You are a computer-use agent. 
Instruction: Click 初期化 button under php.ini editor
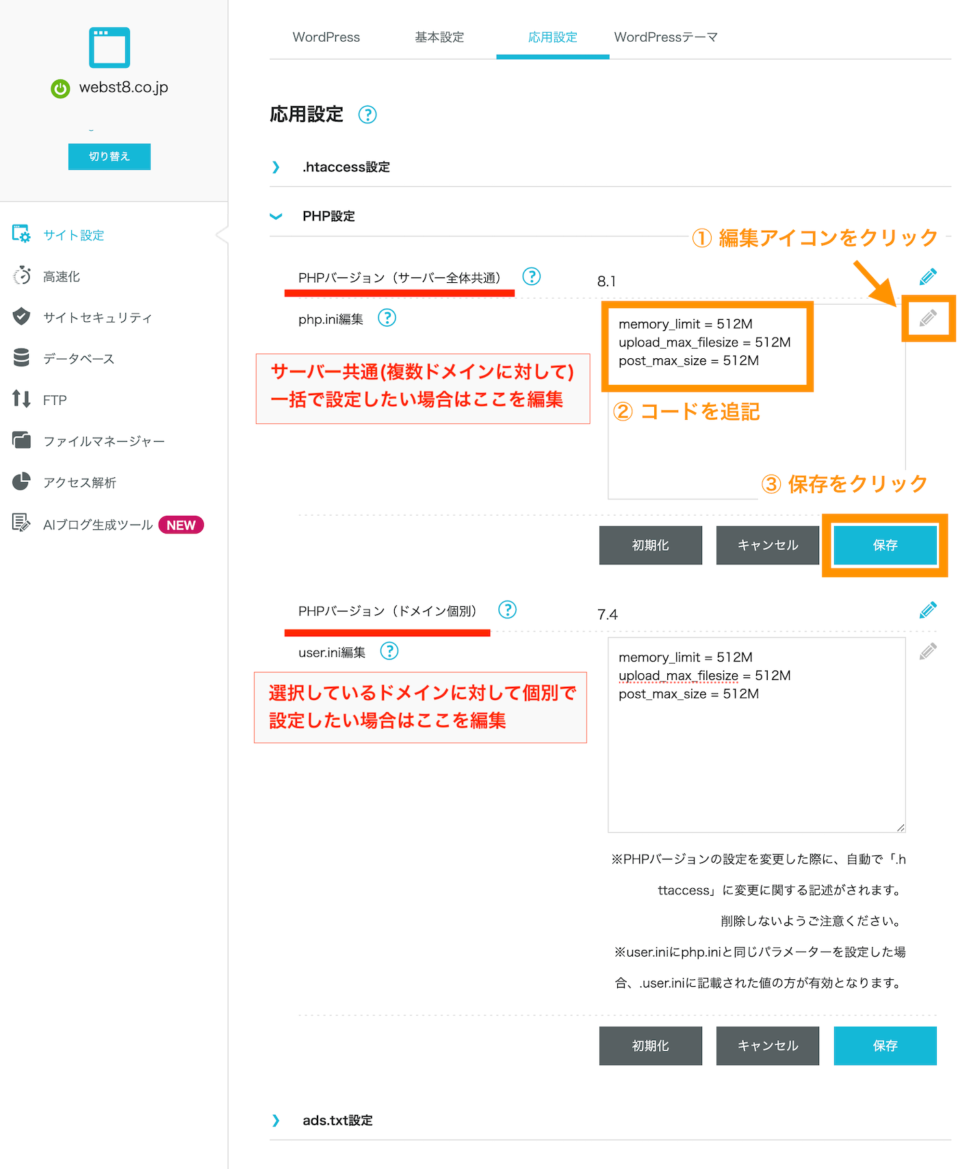pos(651,545)
